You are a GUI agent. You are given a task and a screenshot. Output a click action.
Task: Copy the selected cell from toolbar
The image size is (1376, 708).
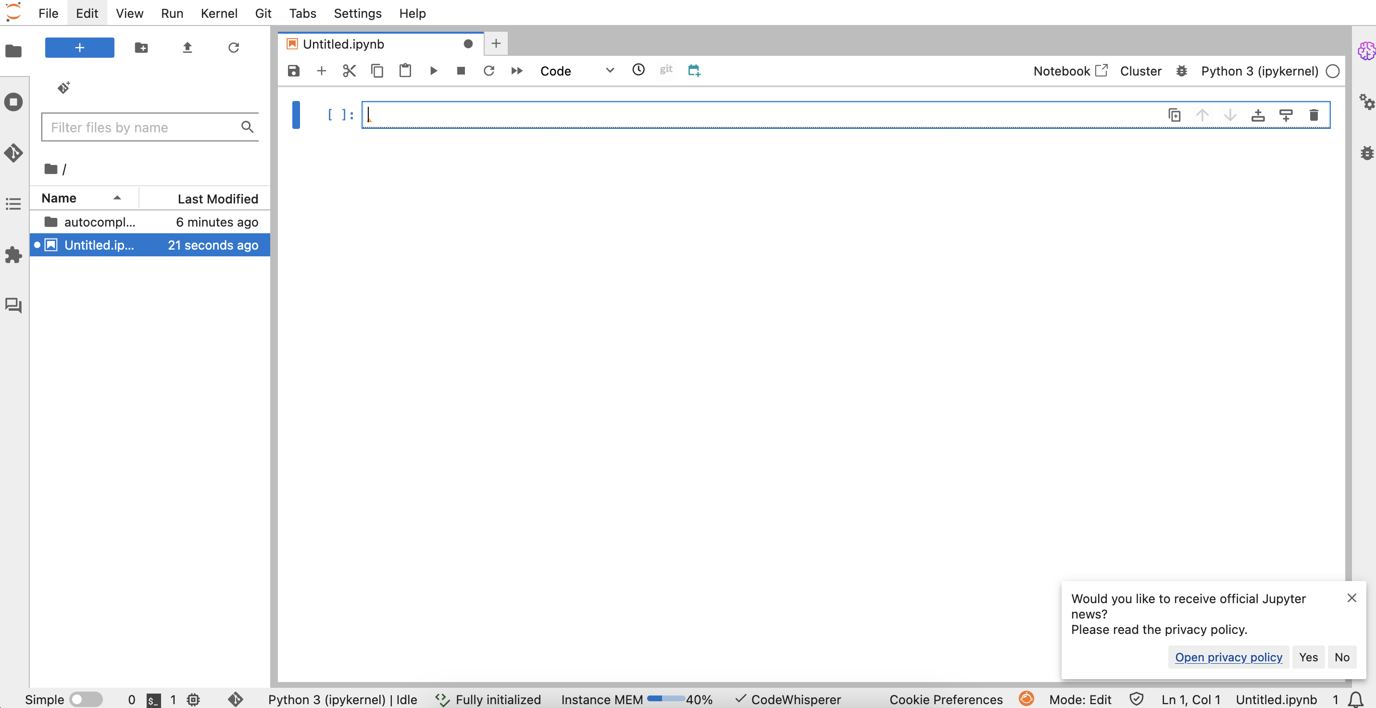tap(377, 71)
